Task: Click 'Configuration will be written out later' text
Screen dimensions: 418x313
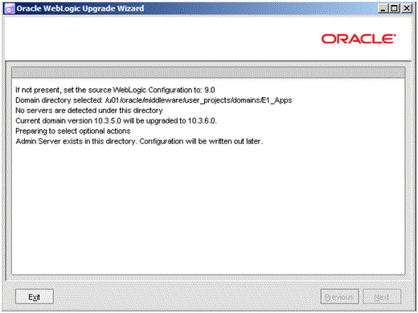Action: pyautogui.click(x=201, y=141)
